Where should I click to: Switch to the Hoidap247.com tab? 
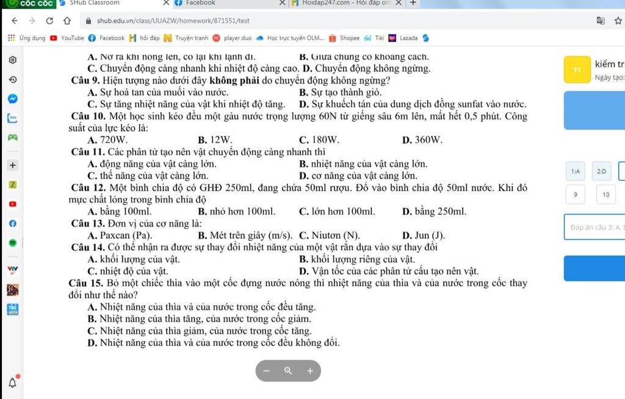click(x=345, y=3)
